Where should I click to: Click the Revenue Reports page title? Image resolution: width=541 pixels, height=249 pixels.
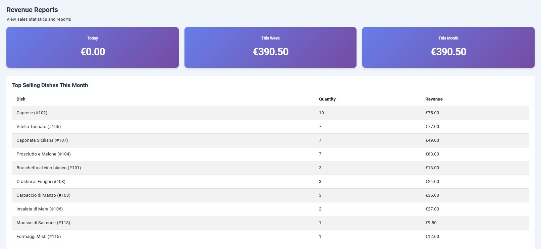(32, 10)
